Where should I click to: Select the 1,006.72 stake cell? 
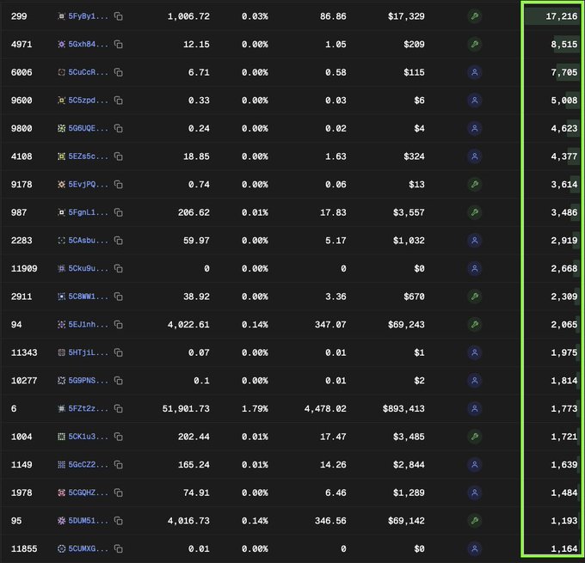pos(188,16)
